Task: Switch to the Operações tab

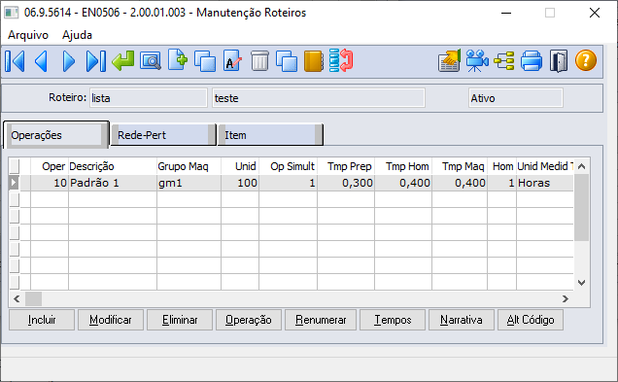Action: [55, 135]
